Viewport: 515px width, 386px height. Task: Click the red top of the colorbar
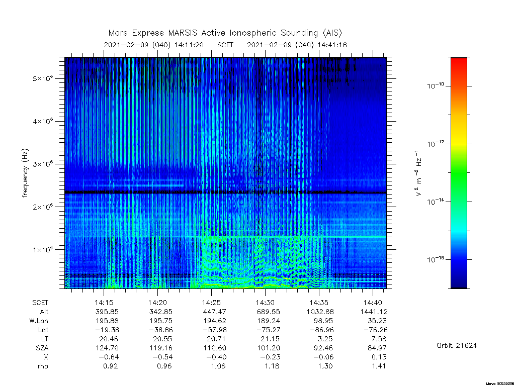point(459,63)
